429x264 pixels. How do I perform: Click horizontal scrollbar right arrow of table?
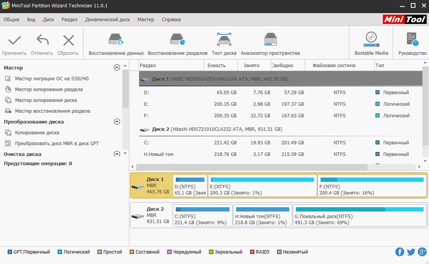pyautogui.click(x=419, y=167)
